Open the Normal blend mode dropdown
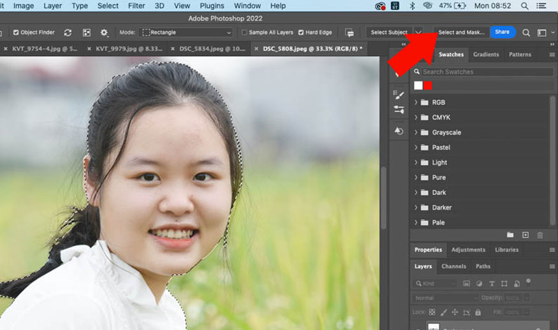The width and height of the screenshot is (558, 330). pyautogui.click(x=446, y=298)
